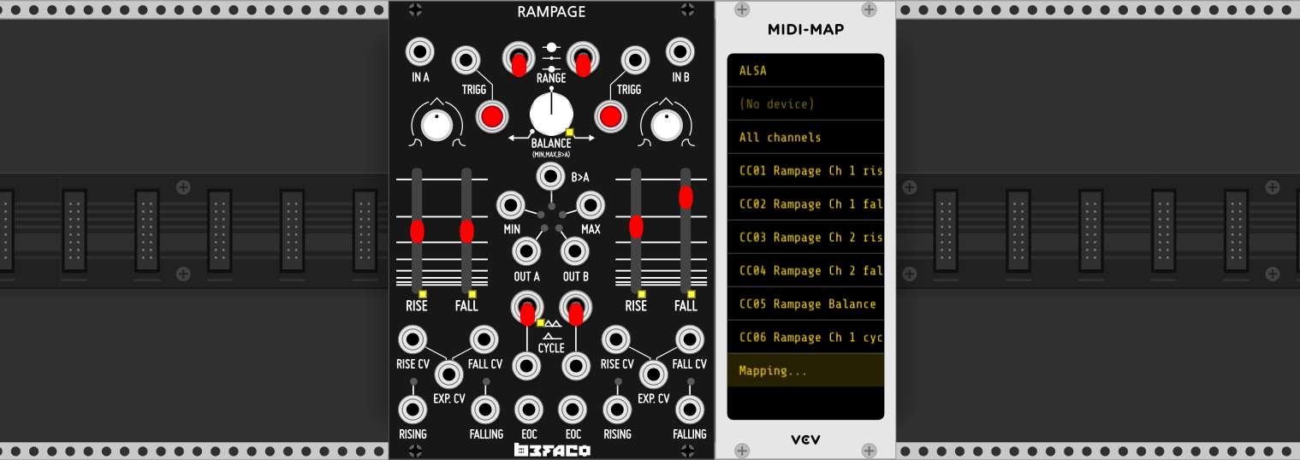Image resolution: width=1300 pixels, height=460 pixels.
Task: Click the left TRIGG input jack
Action: [x=466, y=61]
